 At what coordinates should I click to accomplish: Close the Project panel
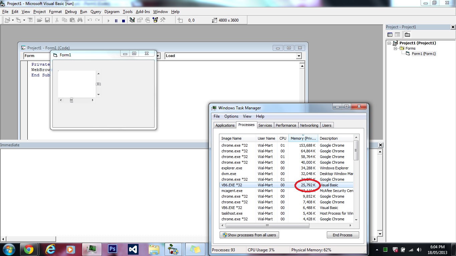coord(453,27)
